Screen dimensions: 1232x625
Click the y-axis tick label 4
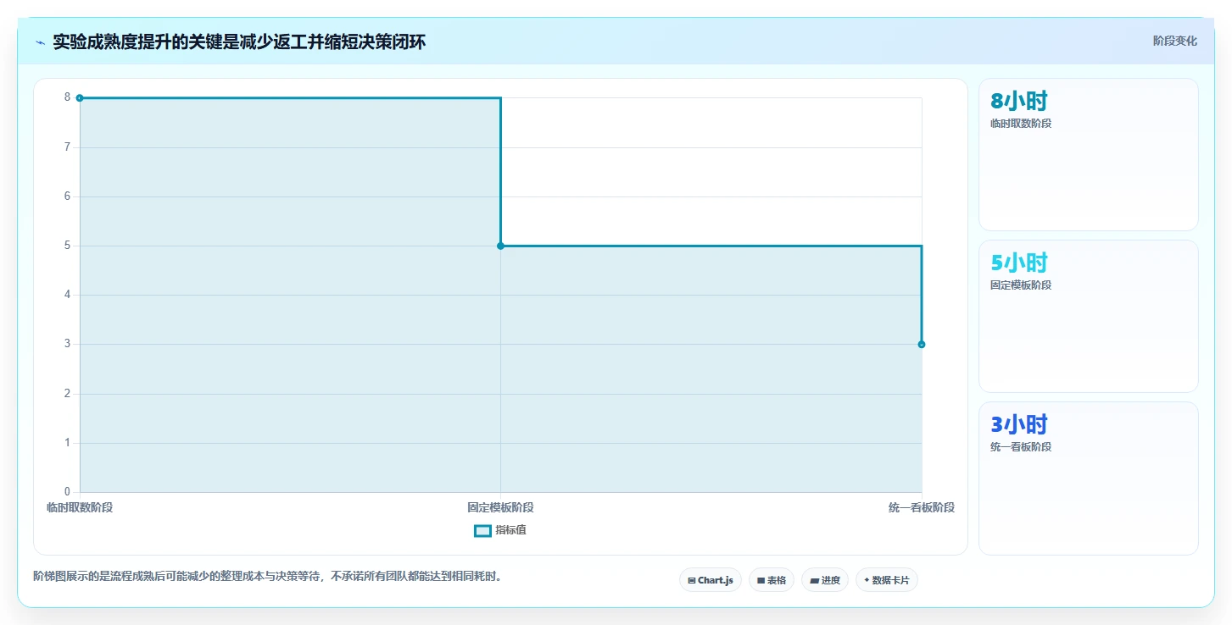pos(67,295)
